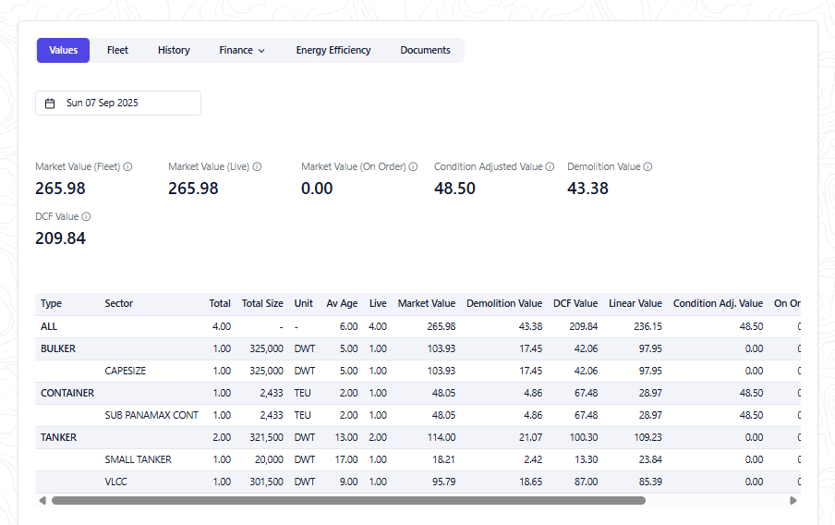The image size is (835, 525).
Task: Click TANKER linear value 109.23
Action: (647, 437)
